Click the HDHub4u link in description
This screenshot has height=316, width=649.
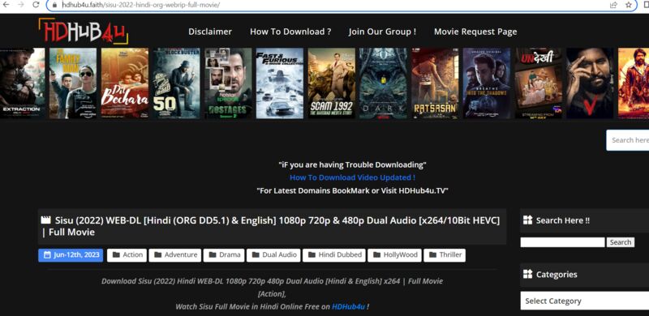348,307
